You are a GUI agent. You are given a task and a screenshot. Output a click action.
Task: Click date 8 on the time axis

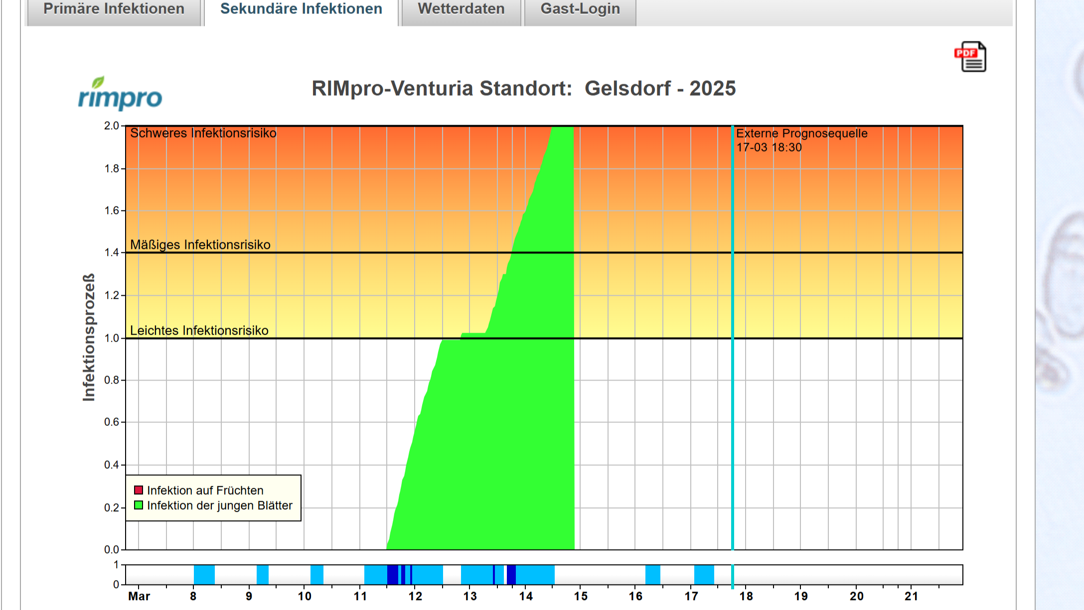(193, 597)
